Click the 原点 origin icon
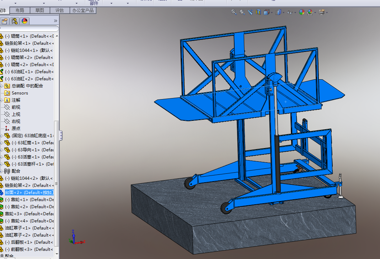 7,128
